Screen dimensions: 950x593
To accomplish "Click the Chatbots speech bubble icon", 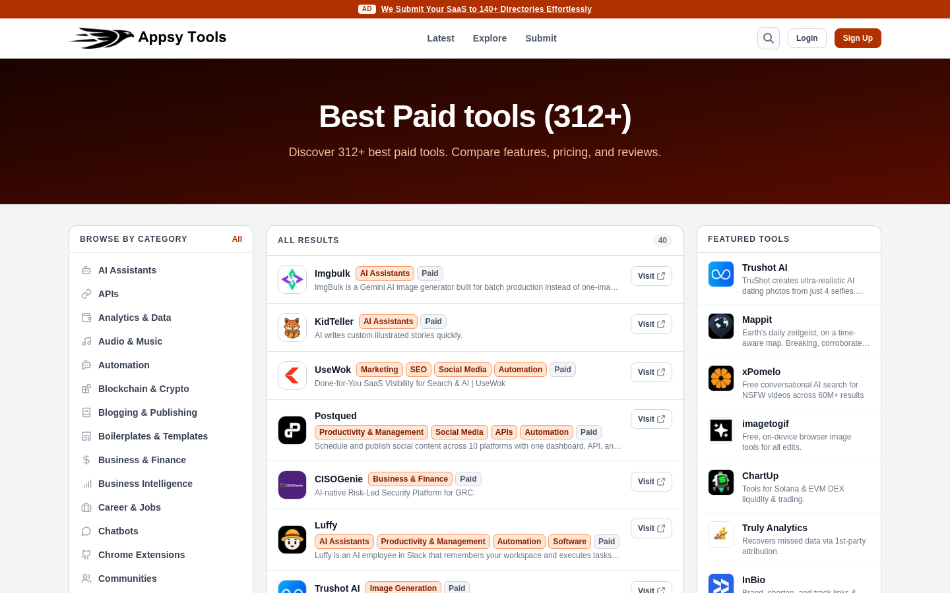I will pyautogui.click(x=86, y=531).
